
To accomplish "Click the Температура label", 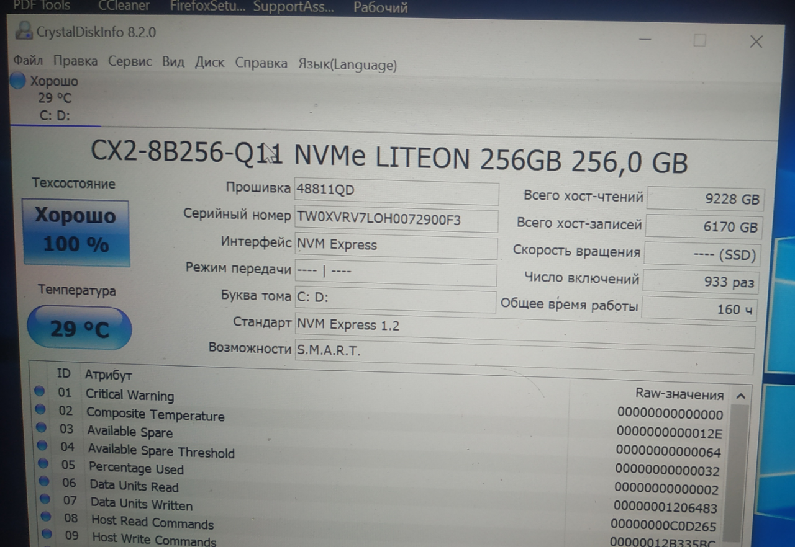I will click(x=77, y=290).
